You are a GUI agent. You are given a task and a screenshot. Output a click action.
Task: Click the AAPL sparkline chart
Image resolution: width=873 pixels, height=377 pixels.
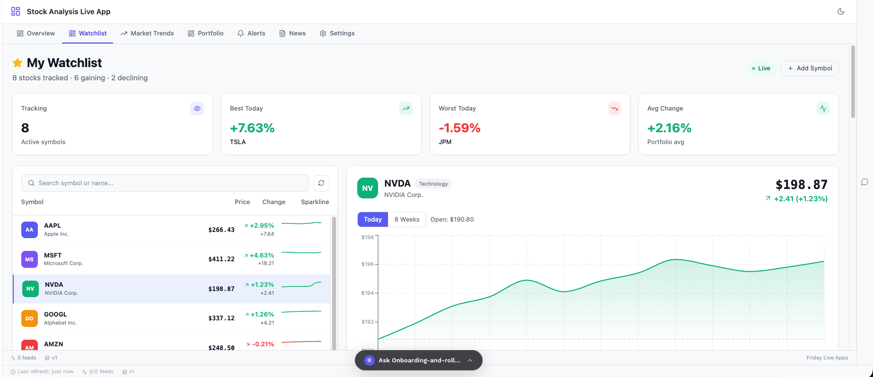point(301,223)
